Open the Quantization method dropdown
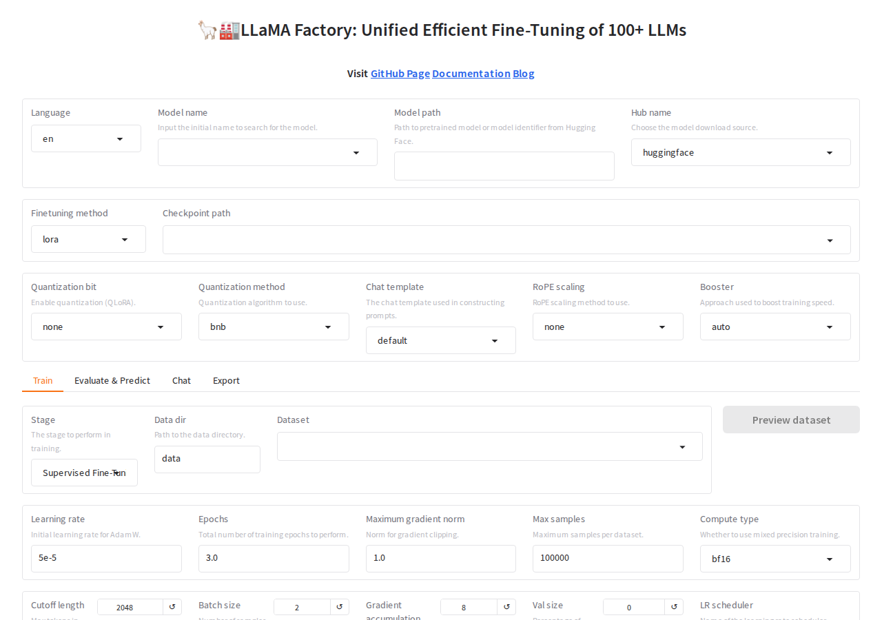The height and width of the screenshot is (620, 882). click(x=274, y=327)
